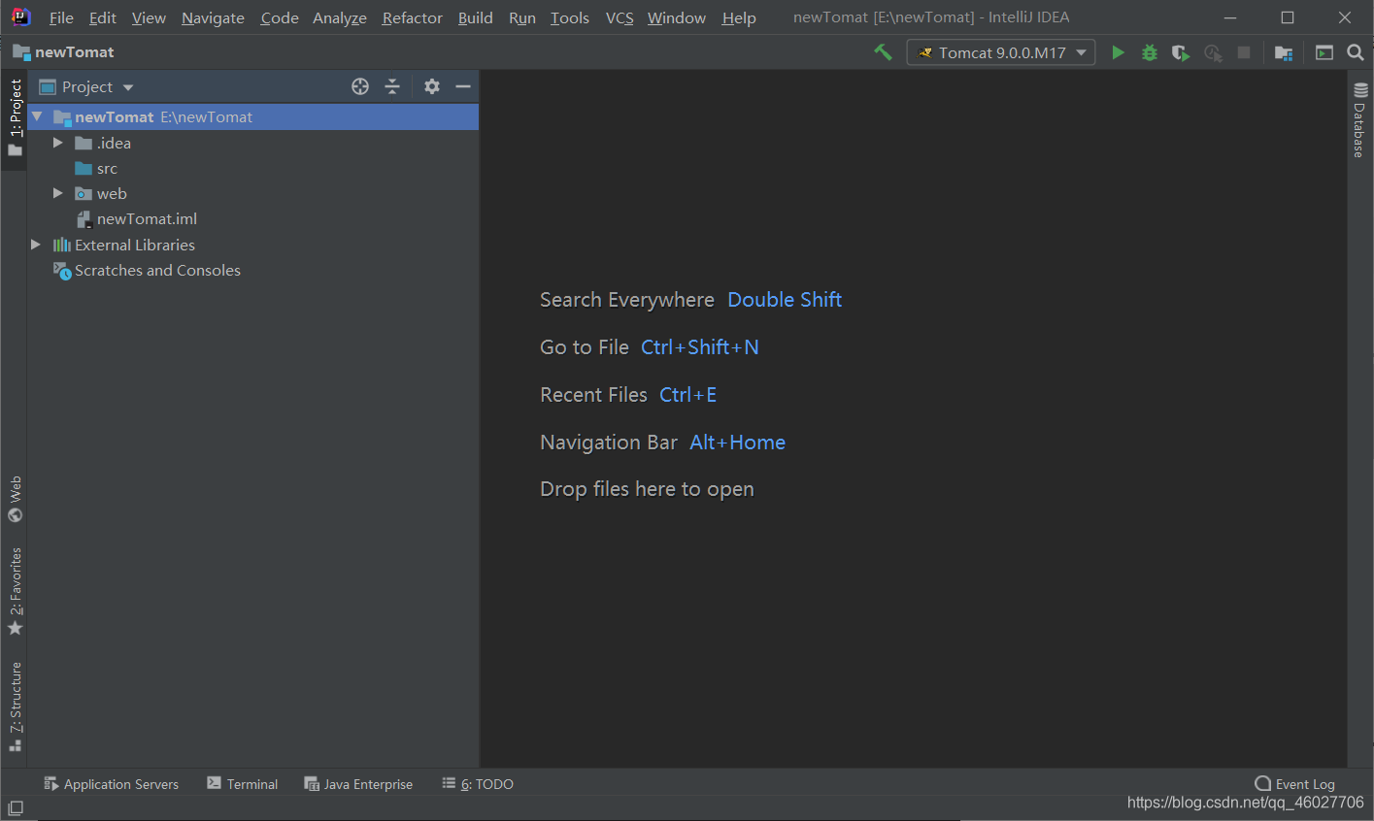Open the Run menu
The height and width of the screenshot is (821, 1374).
(522, 17)
